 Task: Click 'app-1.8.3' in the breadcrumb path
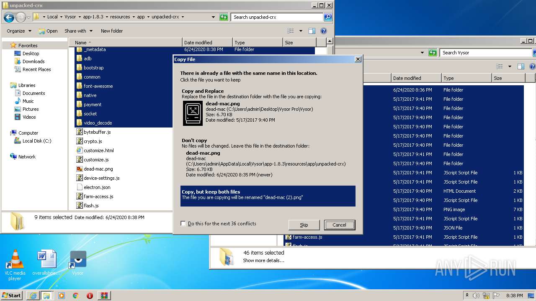coord(93,17)
